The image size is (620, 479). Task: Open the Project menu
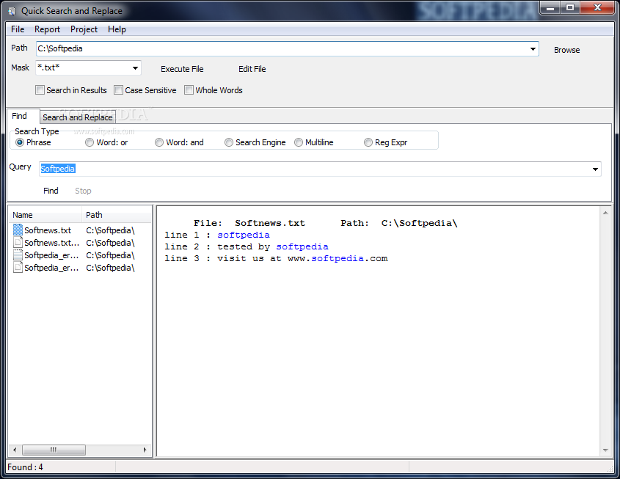click(x=84, y=29)
